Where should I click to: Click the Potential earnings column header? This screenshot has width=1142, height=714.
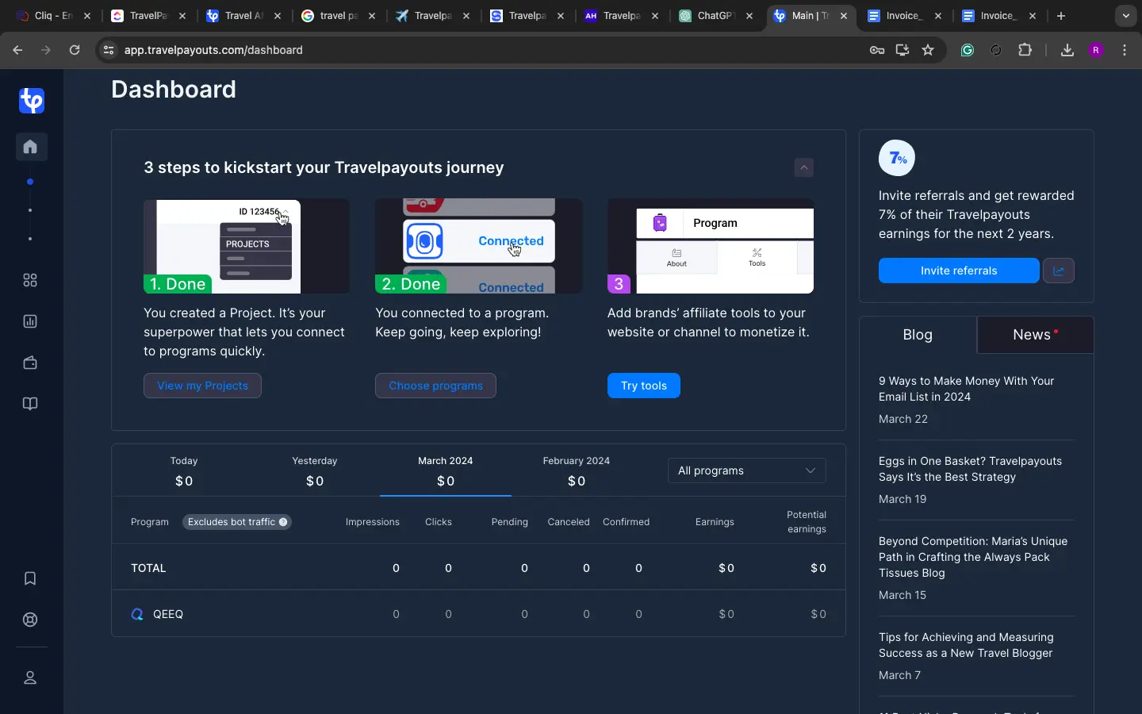807,522
